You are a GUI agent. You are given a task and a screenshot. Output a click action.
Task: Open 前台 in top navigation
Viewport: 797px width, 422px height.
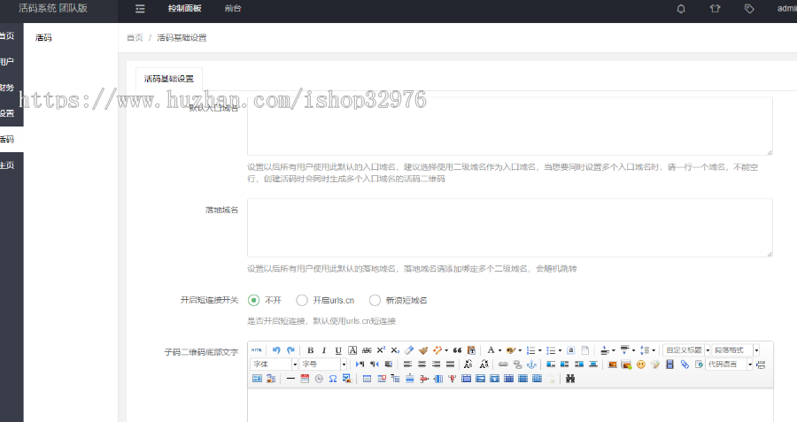(x=233, y=9)
